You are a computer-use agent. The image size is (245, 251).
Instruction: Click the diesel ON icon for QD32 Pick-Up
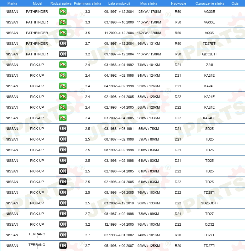coord(63,224)
